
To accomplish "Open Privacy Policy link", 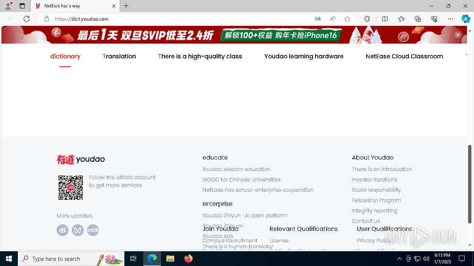I will (374, 241).
